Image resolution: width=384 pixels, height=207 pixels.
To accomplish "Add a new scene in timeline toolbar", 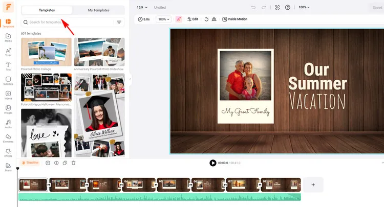I will [x=48, y=163].
